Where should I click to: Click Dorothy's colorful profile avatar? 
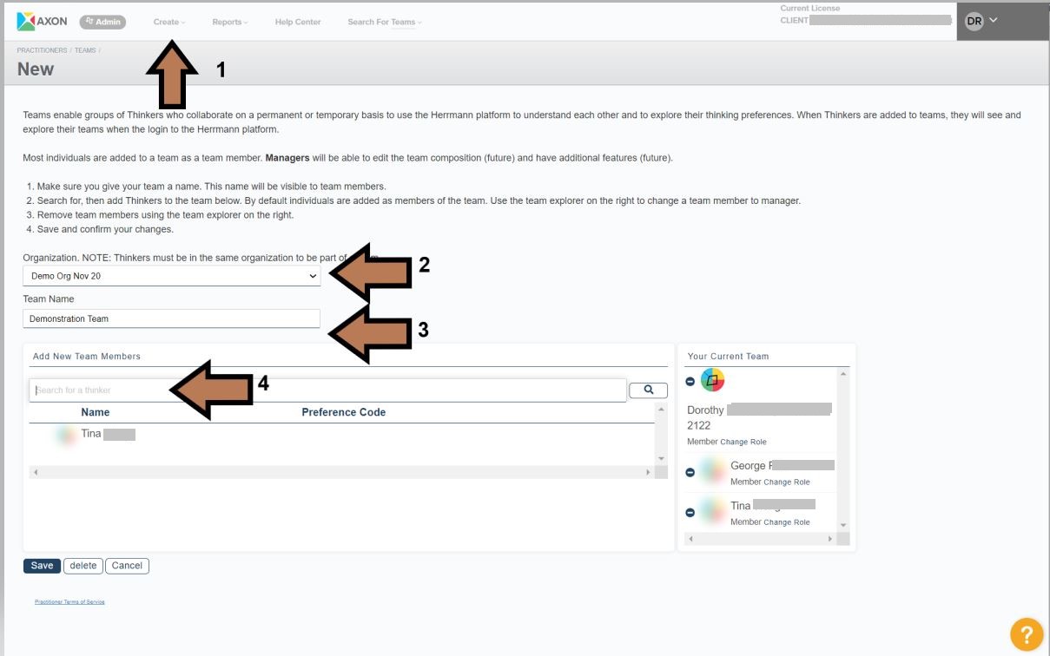coord(712,380)
